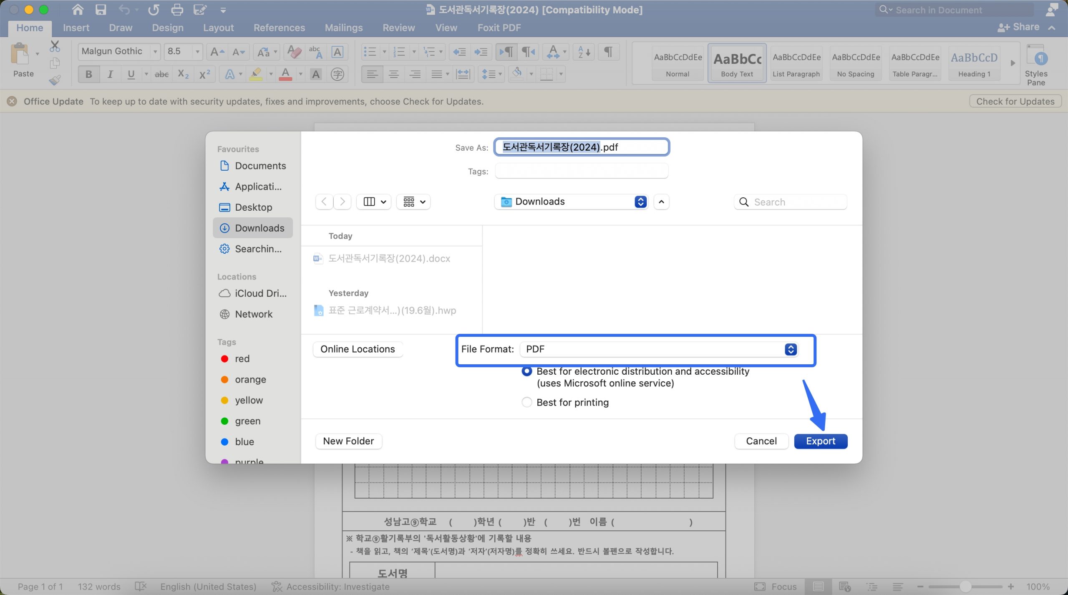Click the Decrease Font Size icon
The width and height of the screenshot is (1068, 595).
point(239,52)
